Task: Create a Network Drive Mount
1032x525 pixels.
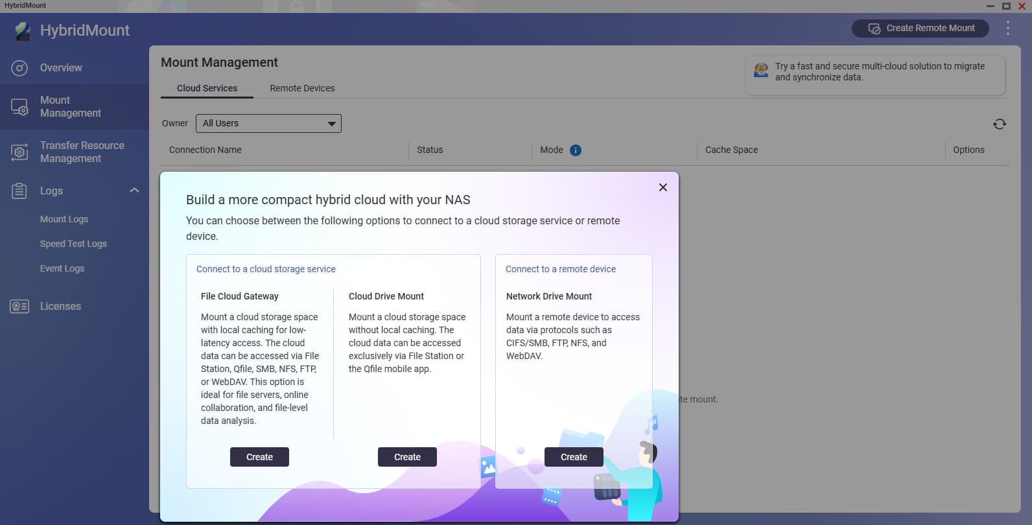Action: tap(574, 457)
